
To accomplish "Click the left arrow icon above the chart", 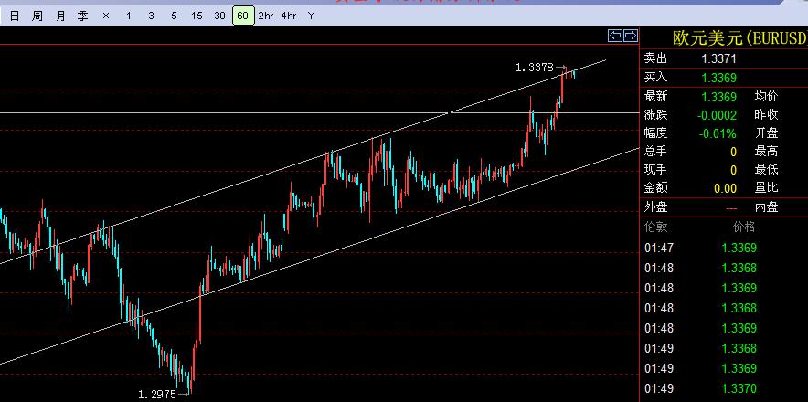I will click(615, 36).
